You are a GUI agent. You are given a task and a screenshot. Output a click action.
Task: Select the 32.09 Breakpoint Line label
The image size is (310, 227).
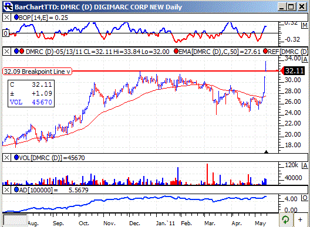(x=38, y=72)
